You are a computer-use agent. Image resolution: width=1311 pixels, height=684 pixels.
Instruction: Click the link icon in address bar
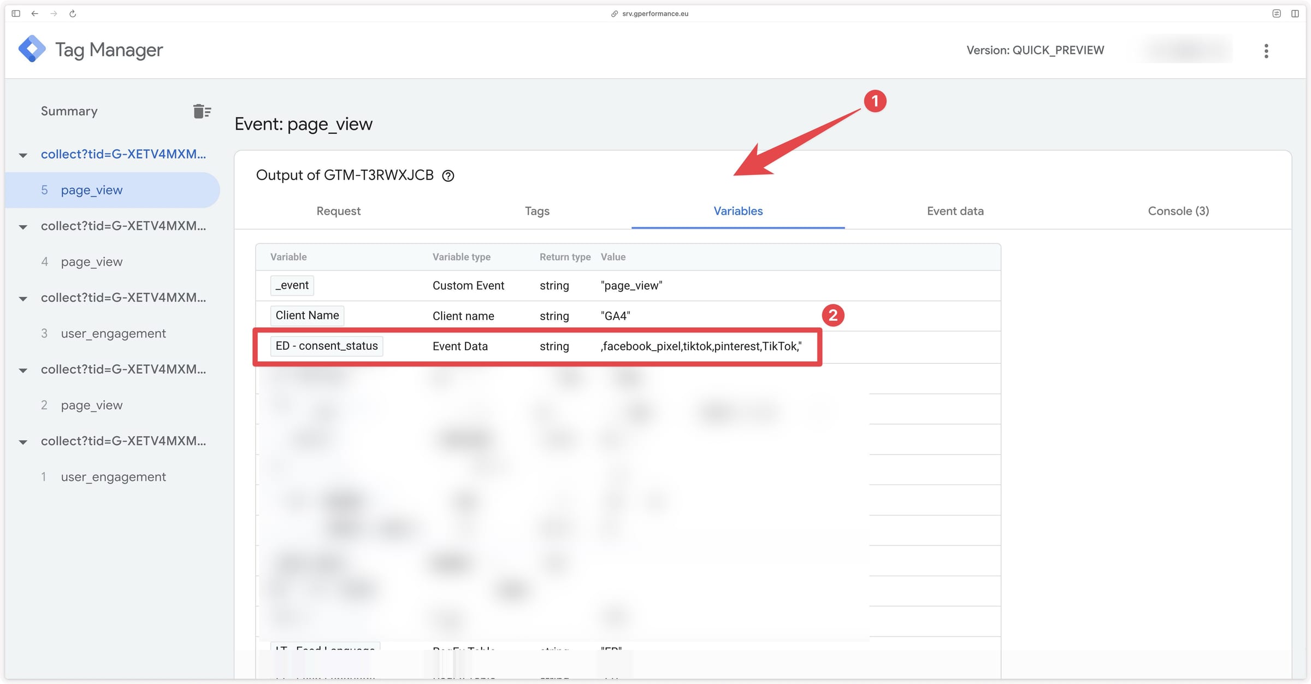point(614,14)
